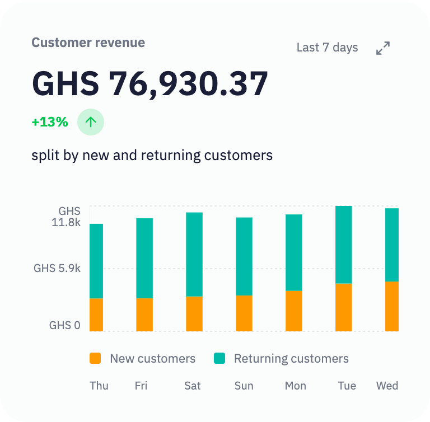Select Saturday's teal returning customers bar
Viewport: 430px width, 422px height.
[x=194, y=254]
